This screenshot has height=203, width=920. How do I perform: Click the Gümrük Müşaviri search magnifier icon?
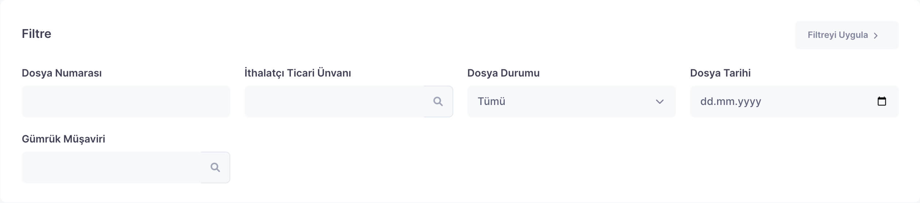(x=215, y=167)
